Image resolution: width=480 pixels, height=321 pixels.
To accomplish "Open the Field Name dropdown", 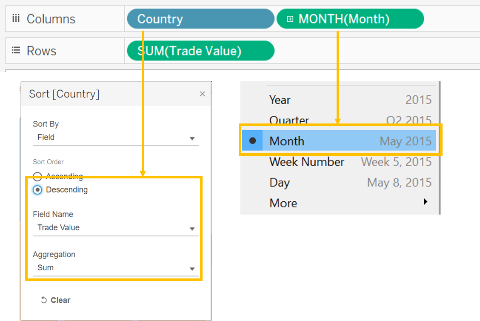I will [115, 228].
